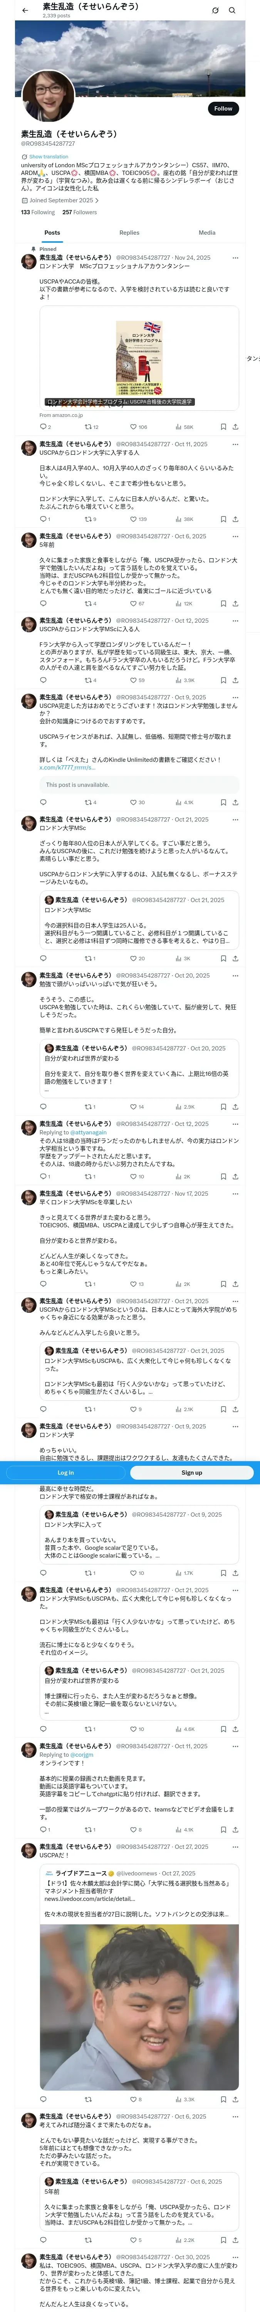Open the Replies tab

(x=129, y=232)
